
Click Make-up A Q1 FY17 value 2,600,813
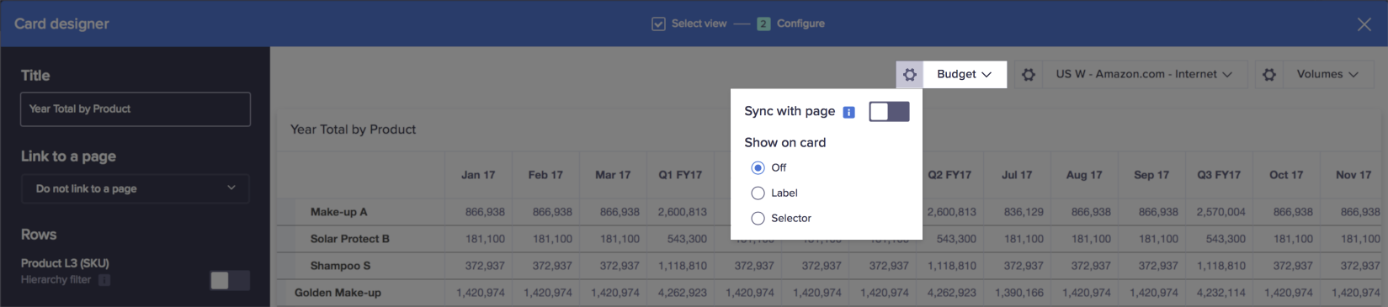tap(683, 212)
